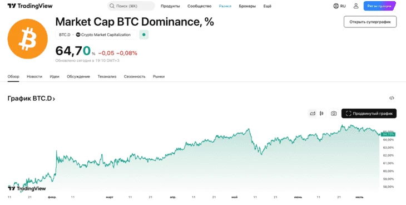Screen dimensions: 406x205
Task: Click the 64.70% price tag on chart axis
Action: click(x=388, y=134)
